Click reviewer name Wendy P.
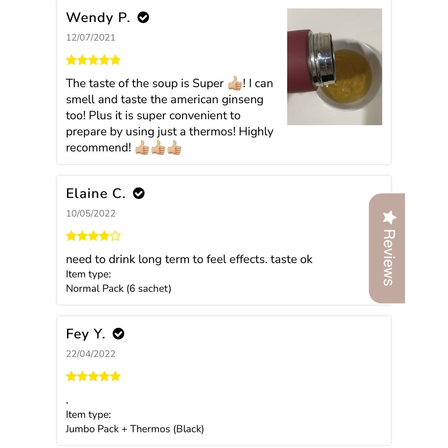The image size is (448, 448). click(98, 17)
